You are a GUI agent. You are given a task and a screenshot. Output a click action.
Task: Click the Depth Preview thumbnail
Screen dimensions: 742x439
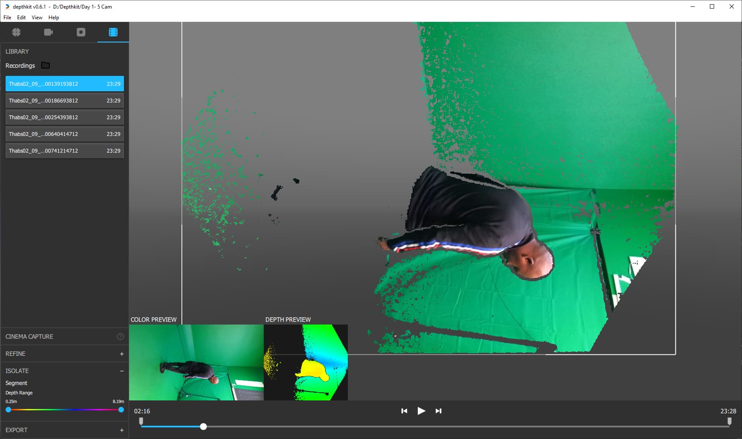click(x=305, y=362)
